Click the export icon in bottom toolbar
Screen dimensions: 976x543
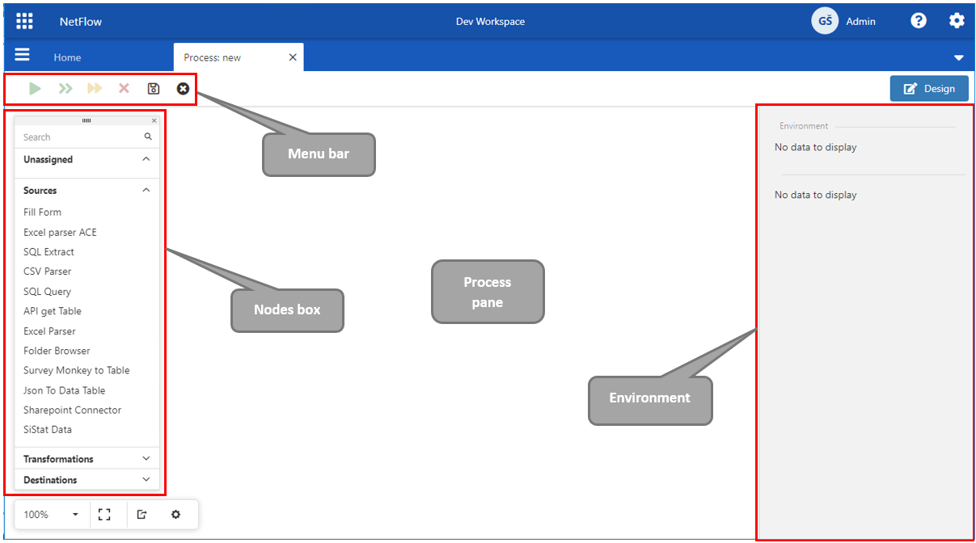tap(142, 515)
